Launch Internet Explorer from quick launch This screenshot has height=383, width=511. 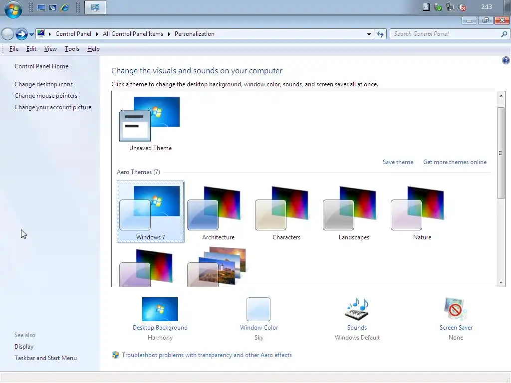pos(64,7)
